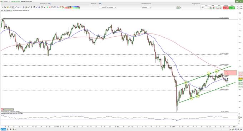
Task: Select the cursor pointer tool
Action: point(3,7)
